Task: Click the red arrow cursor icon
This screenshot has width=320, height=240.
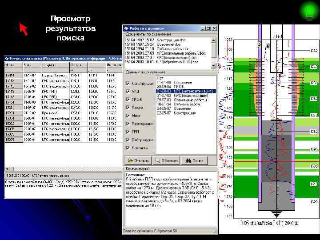Action: (23, 29)
